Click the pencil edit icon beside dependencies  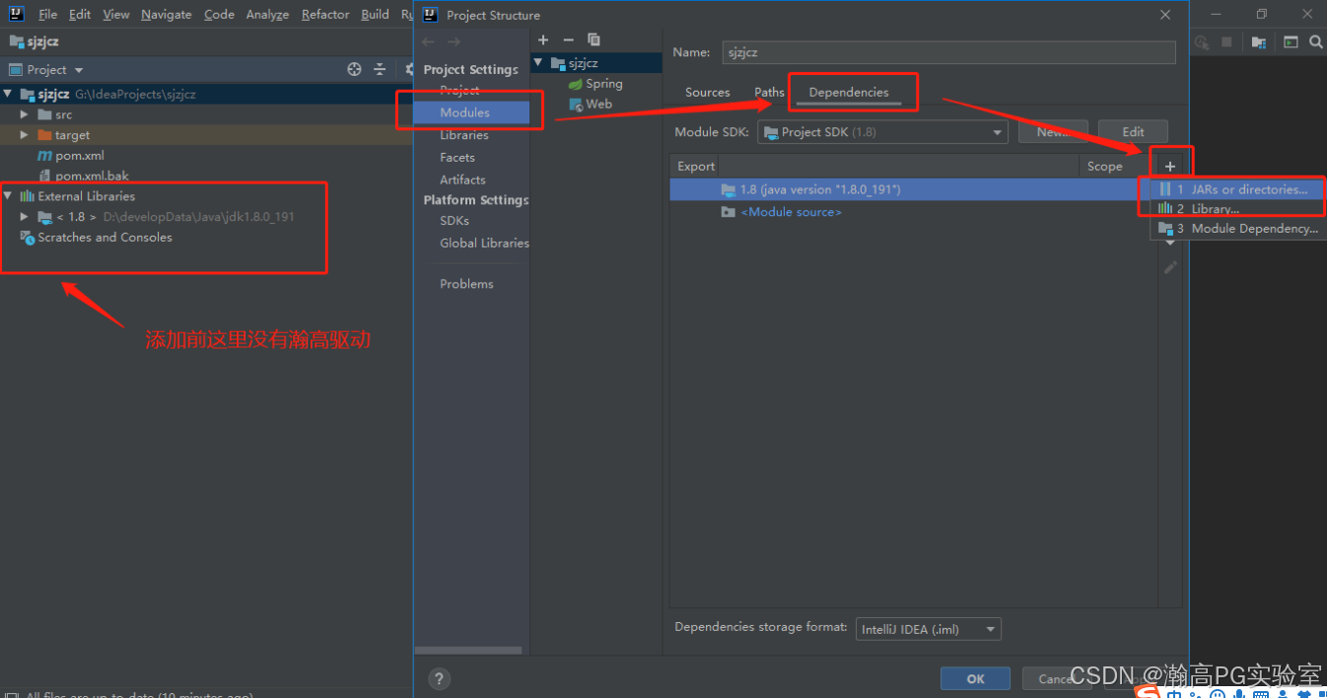click(x=1170, y=267)
